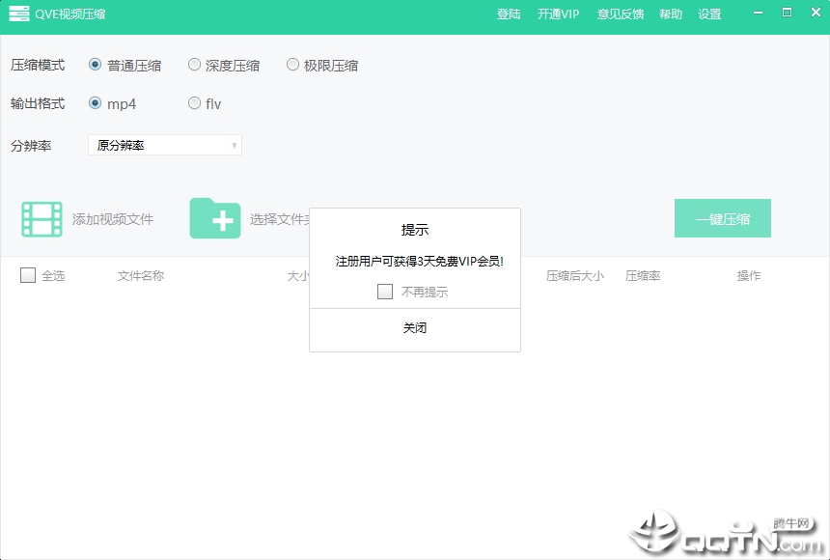The width and height of the screenshot is (830, 560).
Task: Choose mp4 output format
Action: 95,102
